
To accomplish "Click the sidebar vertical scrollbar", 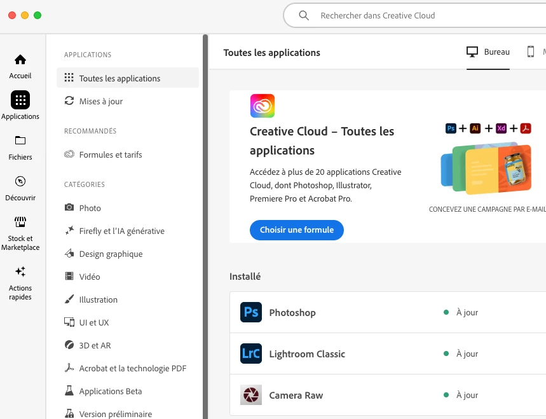I will [x=205, y=226].
